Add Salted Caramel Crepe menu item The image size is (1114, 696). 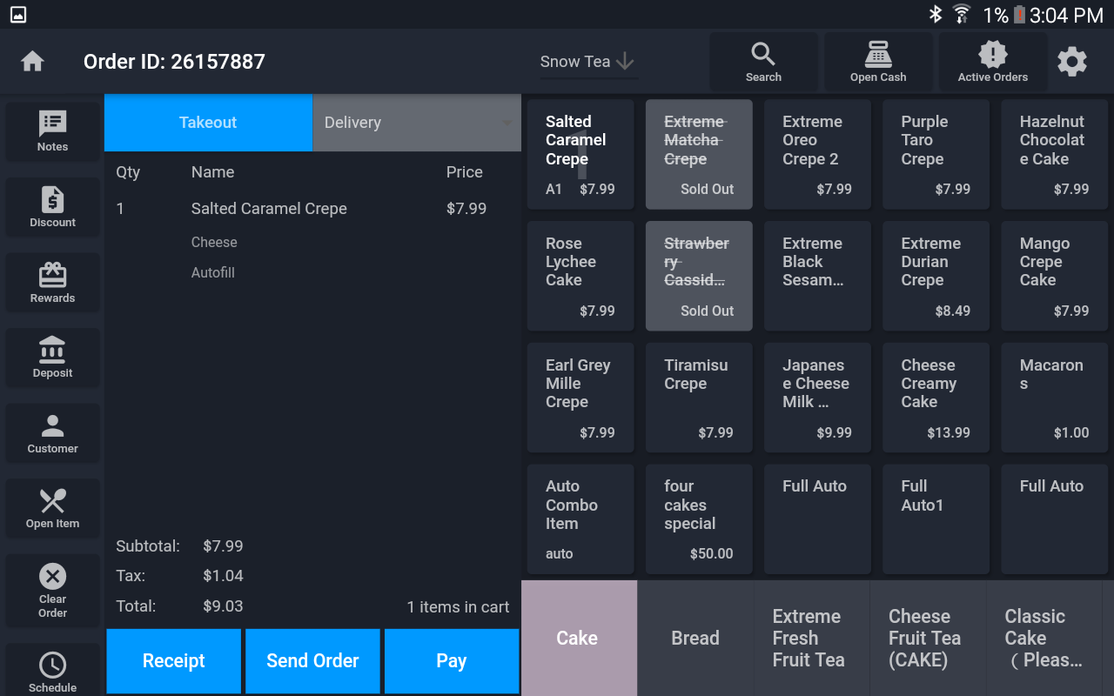tap(580, 155)
